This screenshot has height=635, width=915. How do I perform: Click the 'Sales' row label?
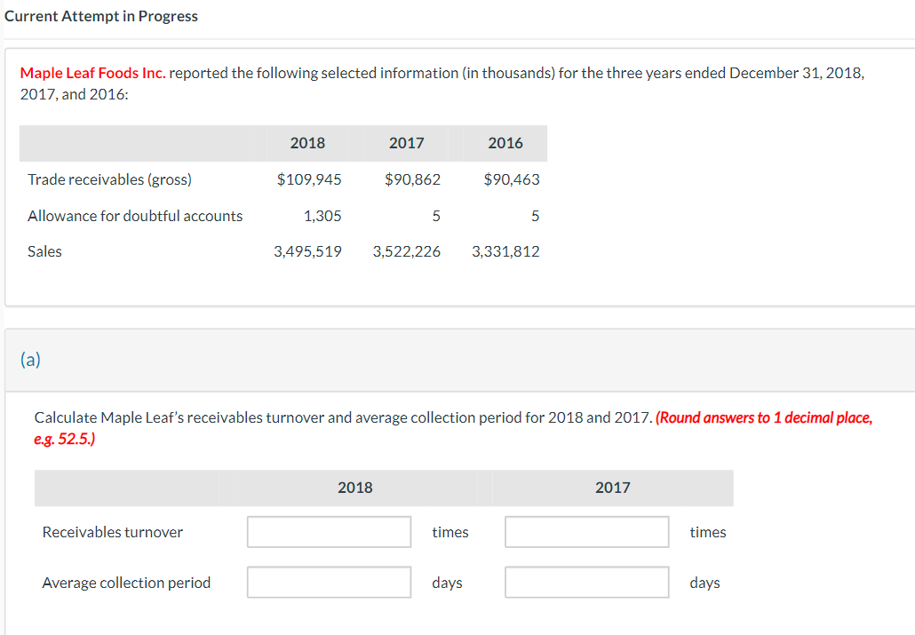click(44, 251)
